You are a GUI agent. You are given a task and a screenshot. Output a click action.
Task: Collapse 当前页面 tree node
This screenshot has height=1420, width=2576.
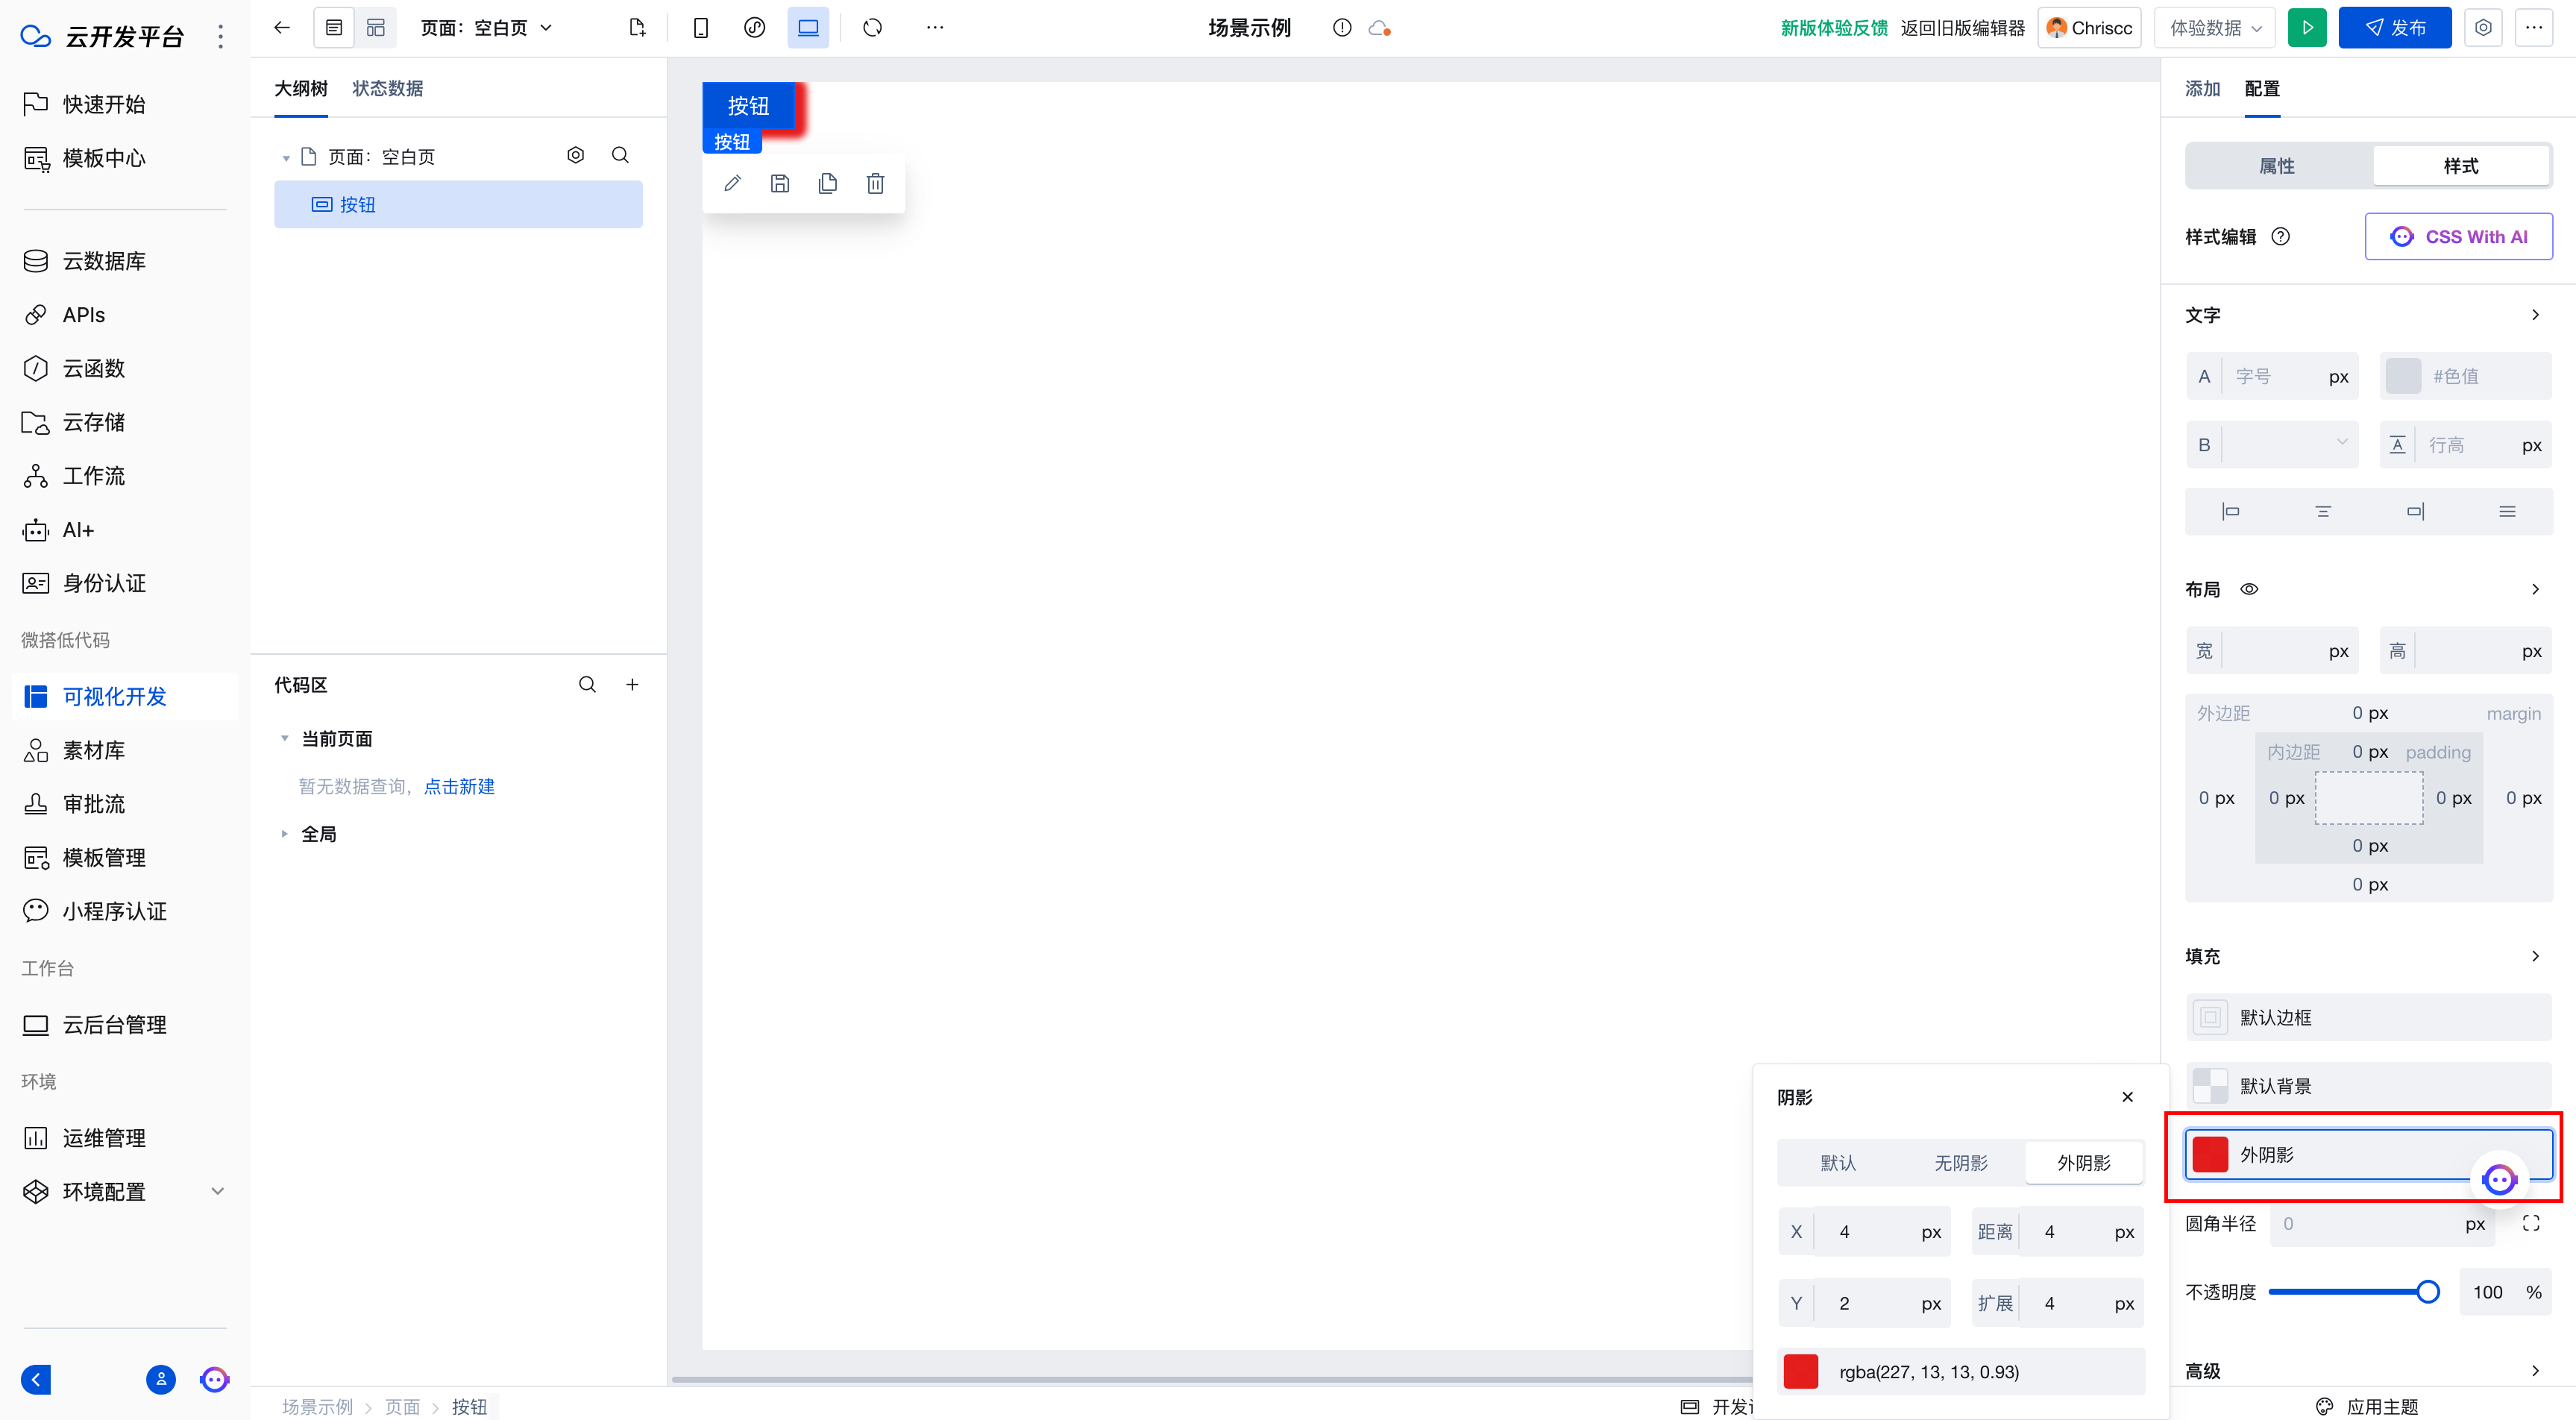[284, 739]
